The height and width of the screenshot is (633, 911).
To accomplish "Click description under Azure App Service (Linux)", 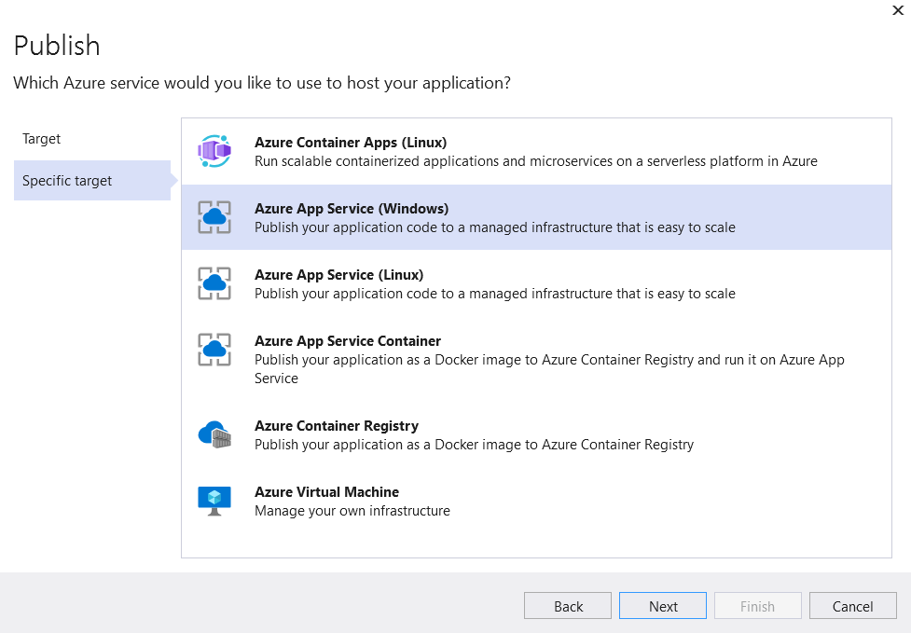I will (x=495, y=294).
